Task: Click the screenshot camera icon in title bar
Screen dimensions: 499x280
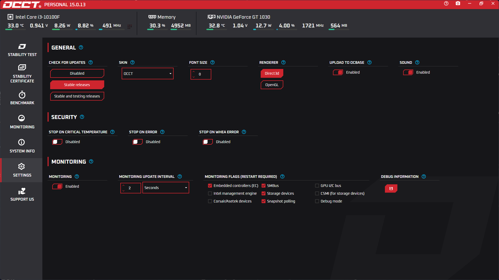Action: (x=458, y=3)
